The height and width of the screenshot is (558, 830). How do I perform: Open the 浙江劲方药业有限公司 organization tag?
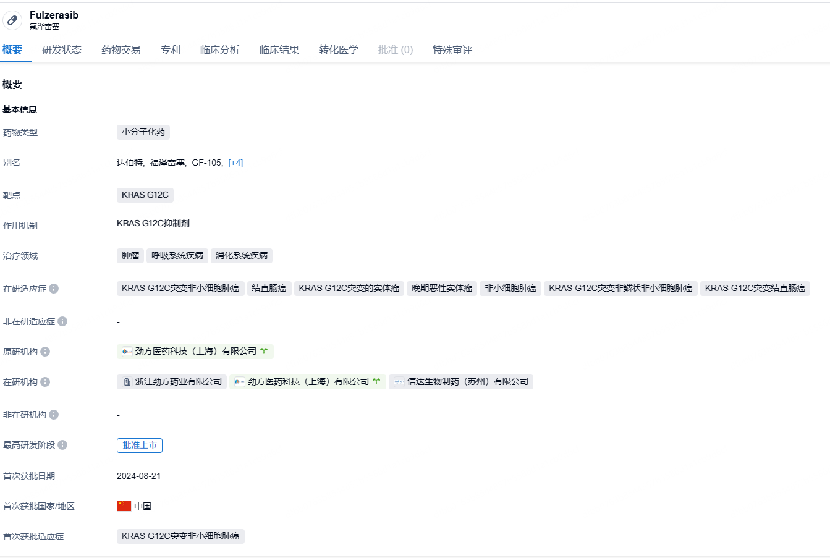click(x=172, y=382)
